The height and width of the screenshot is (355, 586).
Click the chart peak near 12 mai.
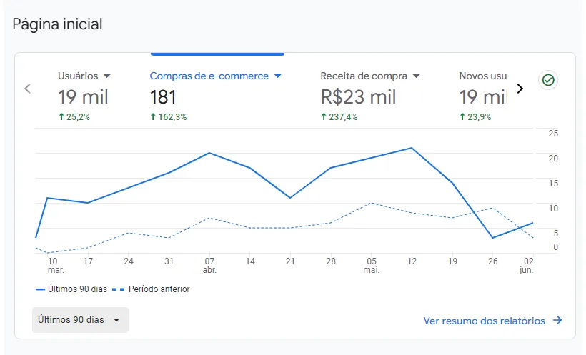point(412,148)
